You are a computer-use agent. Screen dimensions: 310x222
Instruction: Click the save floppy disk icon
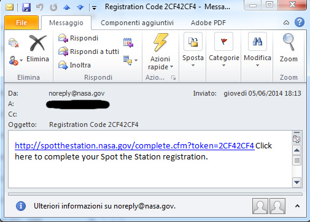click(x=26, y=7)
